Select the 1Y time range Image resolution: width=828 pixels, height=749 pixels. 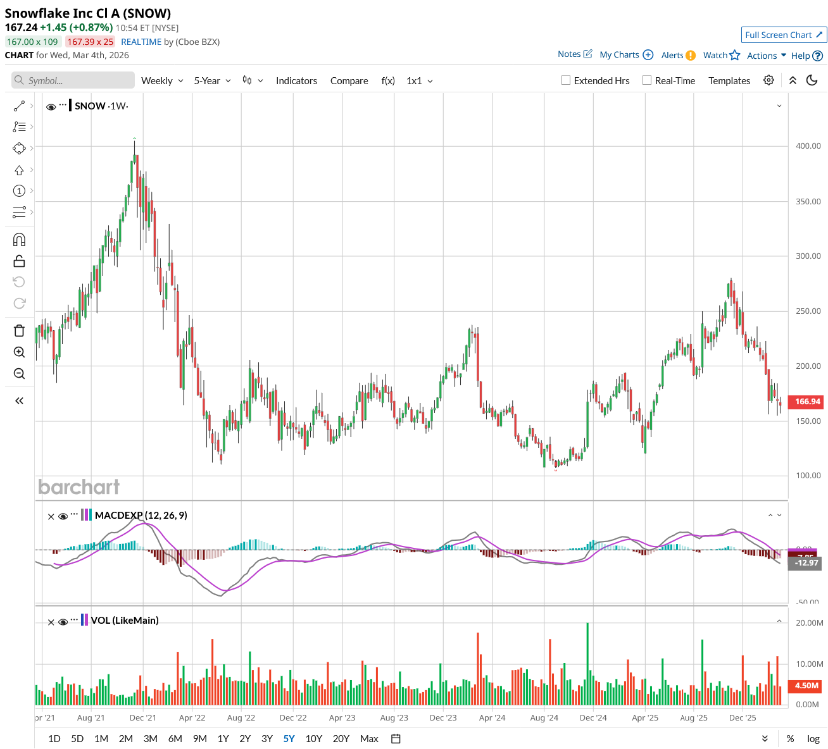pos(223,739)
